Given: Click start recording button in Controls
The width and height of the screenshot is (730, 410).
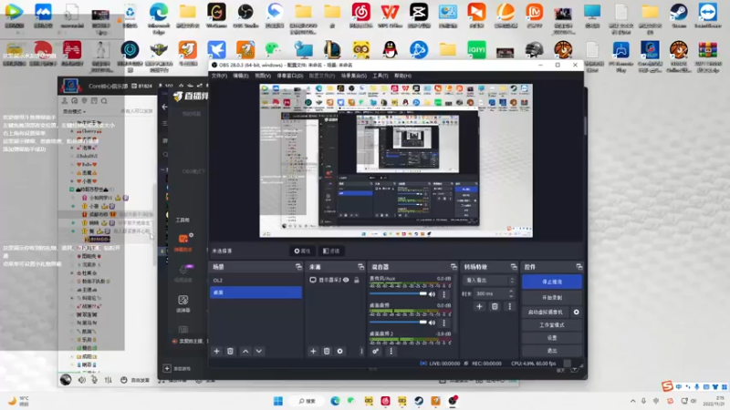Looking at the screenshot, I should (x=552, y=298).
